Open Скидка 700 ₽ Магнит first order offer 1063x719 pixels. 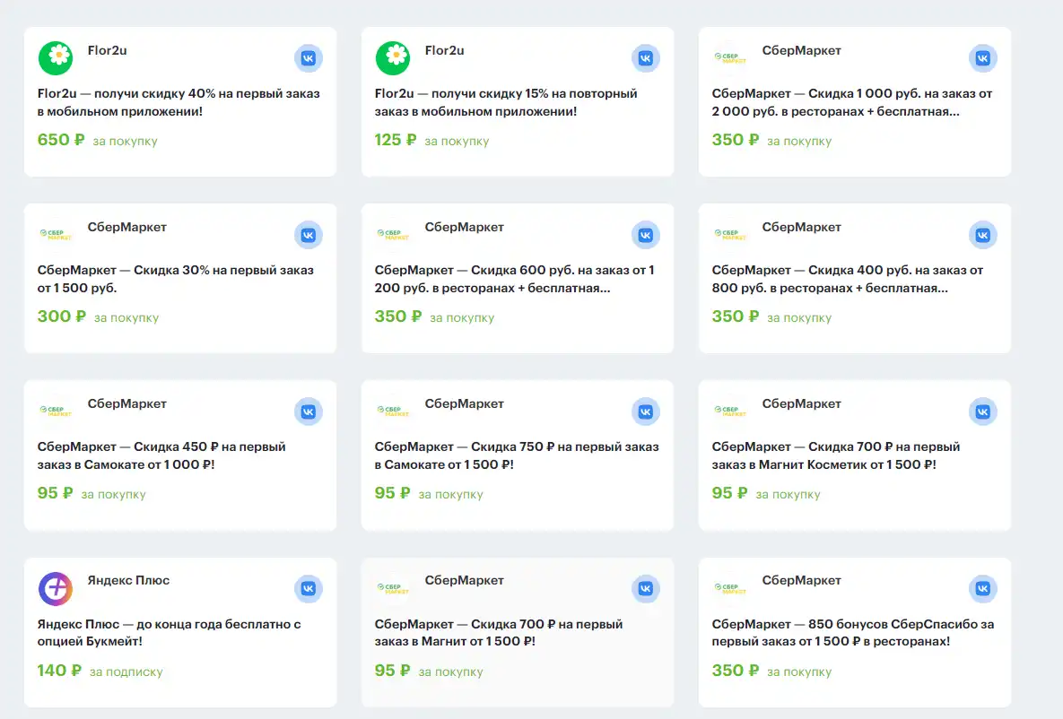pos(498,632)
